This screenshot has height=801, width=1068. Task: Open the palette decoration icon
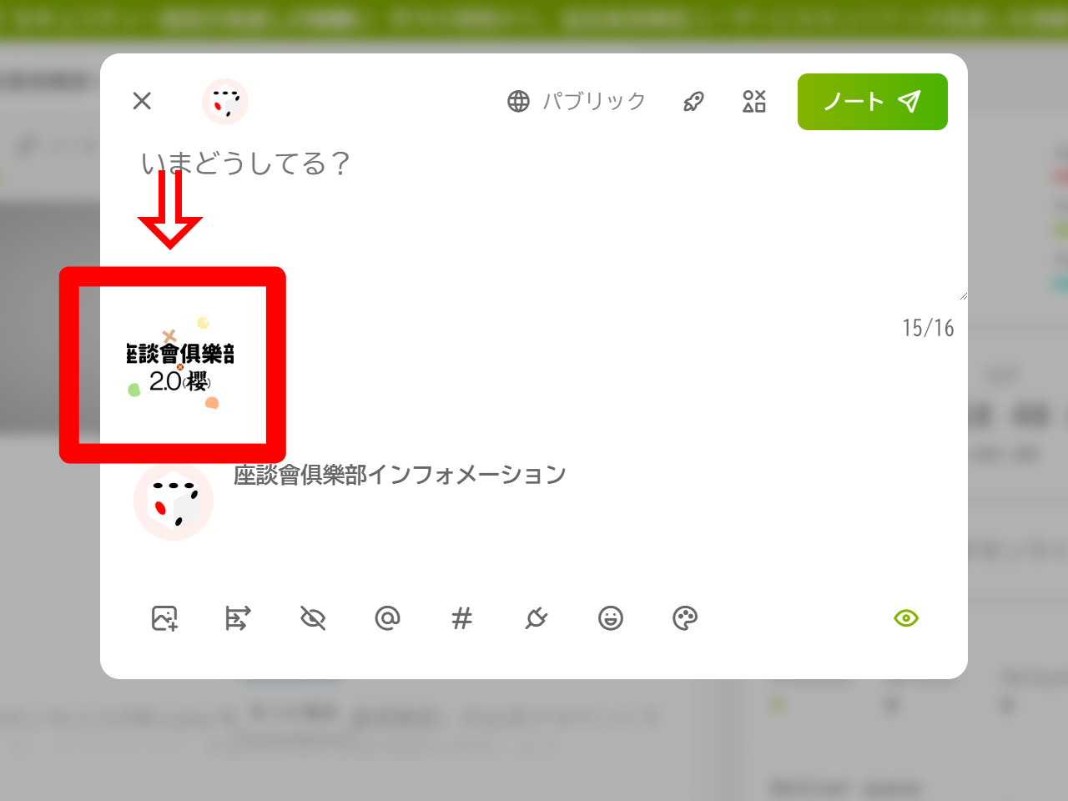[685, 618]
